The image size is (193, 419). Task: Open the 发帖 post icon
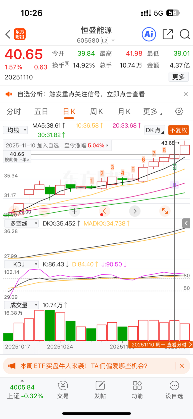[100, 390]
